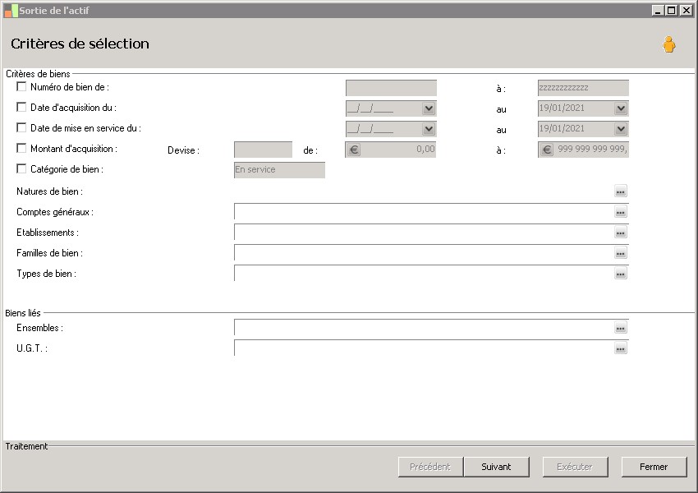Open browse button for Natures de bien
This screenshot has height=493, width=698.
(621, 191)
